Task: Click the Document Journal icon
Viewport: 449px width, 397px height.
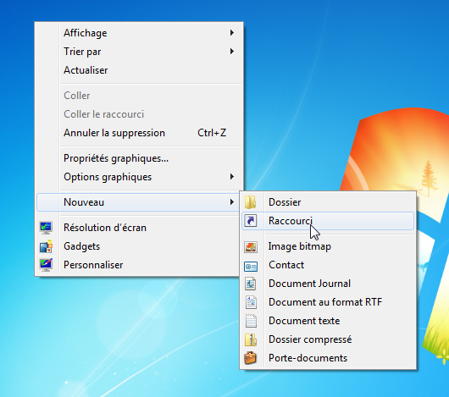Action: point(251,284)
